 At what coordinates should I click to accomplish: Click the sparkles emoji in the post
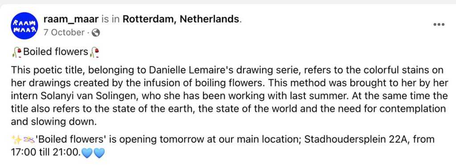pos(16,140)
